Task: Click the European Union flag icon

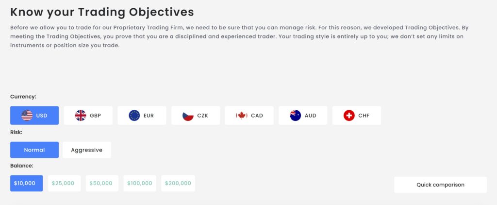Action: (x=134, y=116)
